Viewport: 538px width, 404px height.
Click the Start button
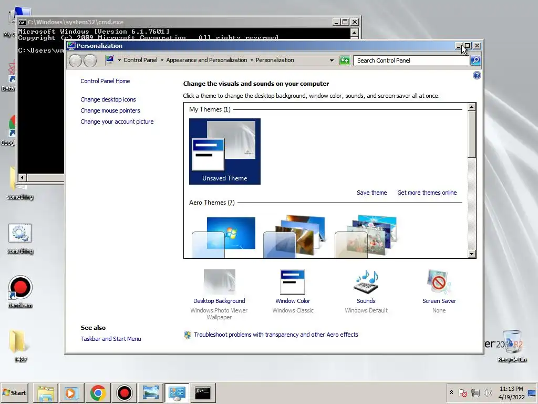pyautogui.click(x=14, y=392)
